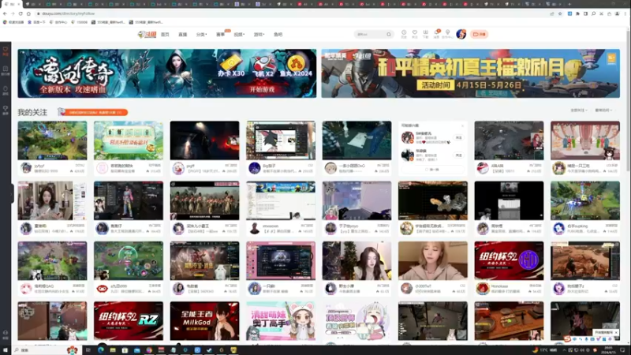Viewport: 631px width, 355px height.
Task: Open the messages icon with red badge
Action: 437,34
